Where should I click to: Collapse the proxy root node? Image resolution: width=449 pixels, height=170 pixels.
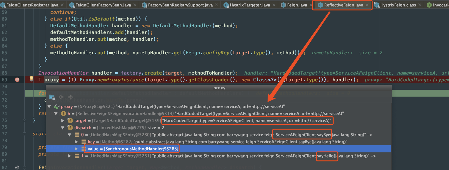(x=49, y=107)
